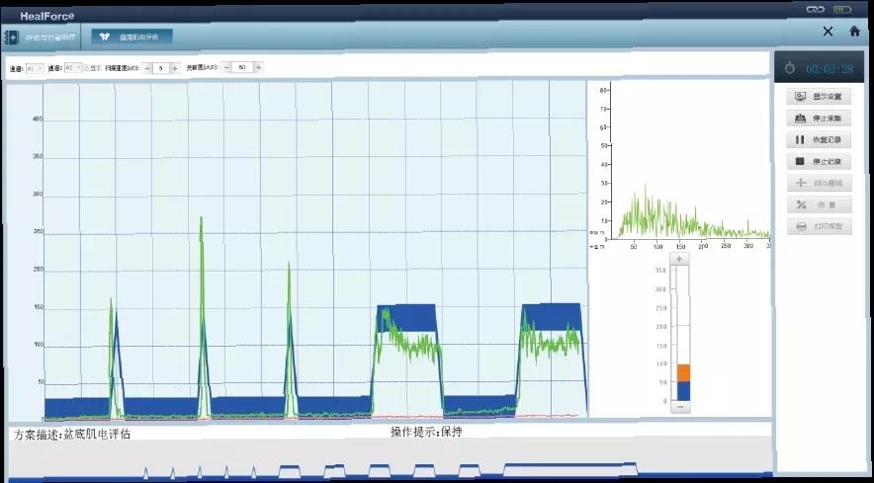Click 测量 measure button
This screenshot has height=483, width=874.
819,204
